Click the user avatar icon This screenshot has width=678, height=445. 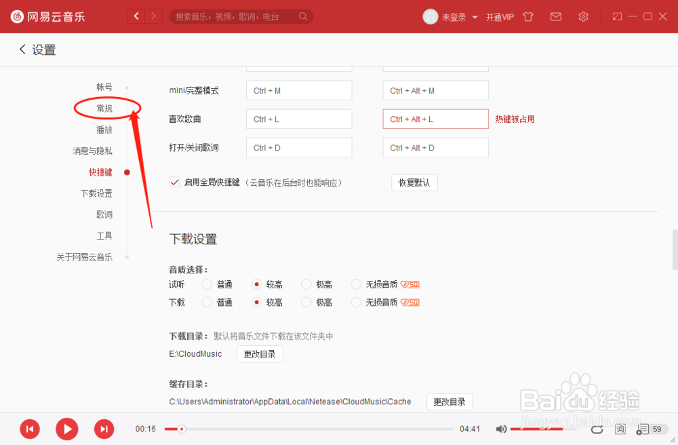[x=431, y=17]
